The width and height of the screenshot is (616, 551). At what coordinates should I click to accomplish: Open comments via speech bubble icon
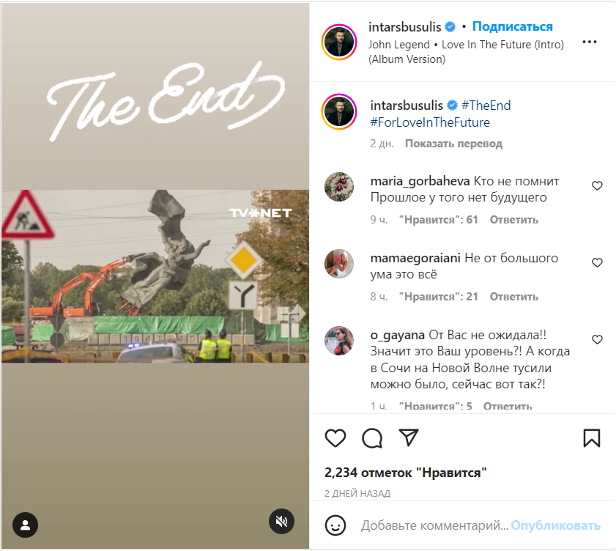[x=372, y=438]
